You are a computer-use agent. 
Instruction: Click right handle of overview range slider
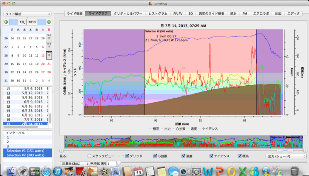[x=290, y=151]
